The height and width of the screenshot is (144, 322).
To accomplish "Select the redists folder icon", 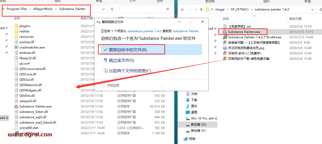I will click(x=17, y=31).
